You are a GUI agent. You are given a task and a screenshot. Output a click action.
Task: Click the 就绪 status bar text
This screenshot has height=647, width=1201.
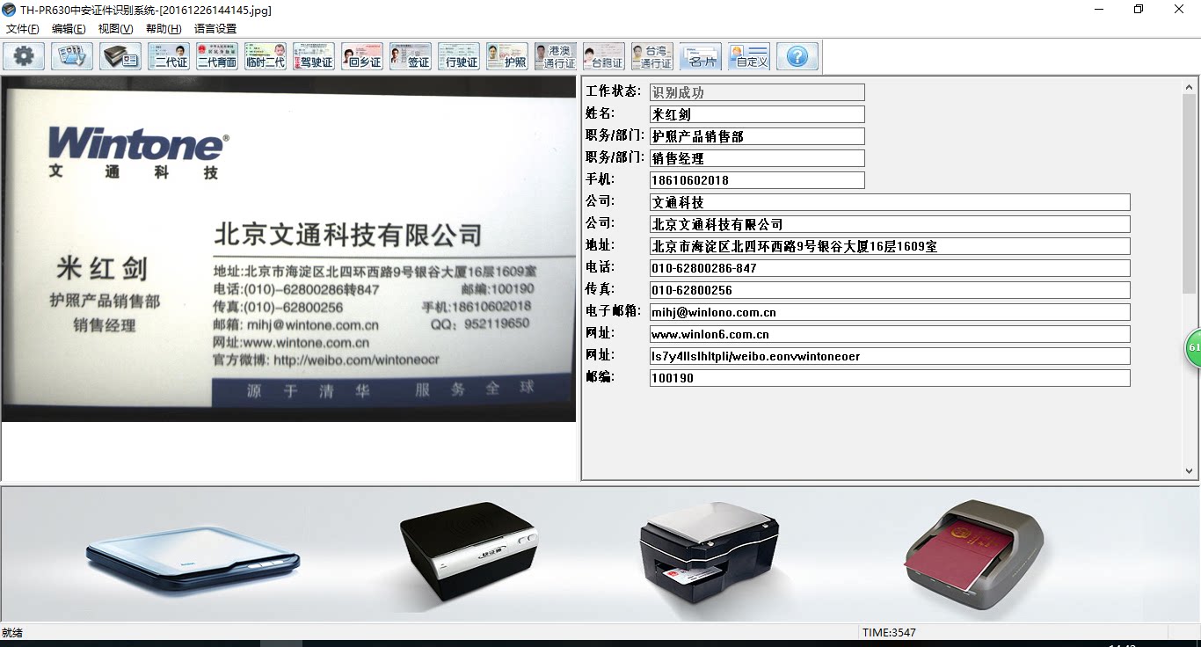[12, 632]
